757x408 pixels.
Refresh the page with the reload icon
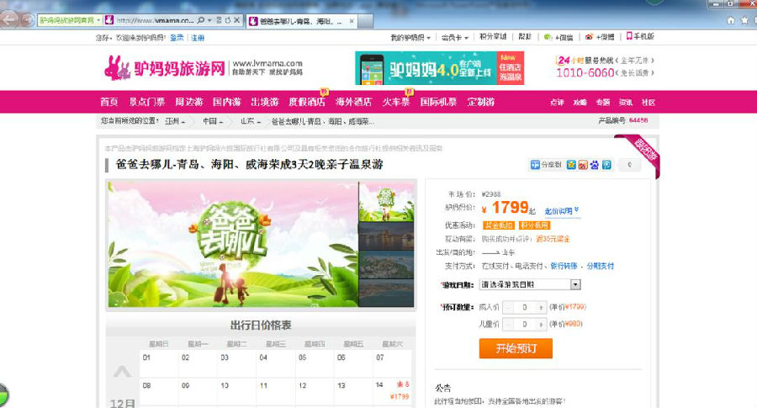coord(227,20)
